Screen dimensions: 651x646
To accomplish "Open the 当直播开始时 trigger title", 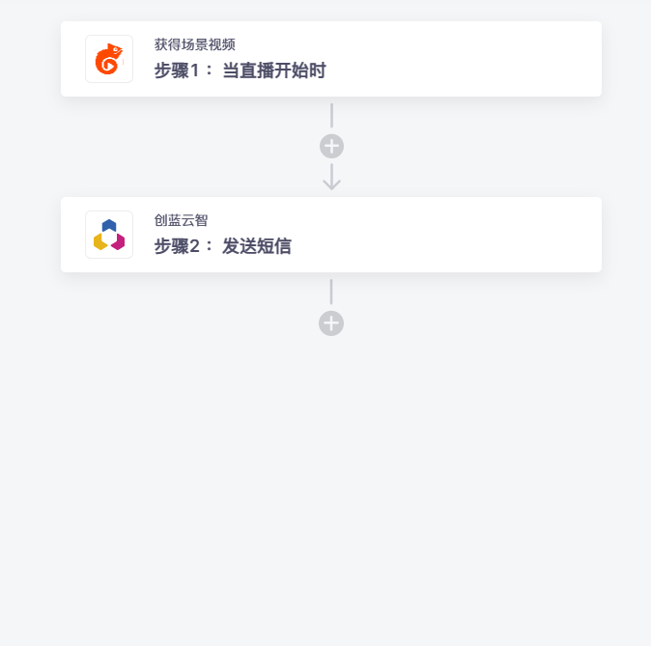I will pyautogui.click(x=274, y=70).
